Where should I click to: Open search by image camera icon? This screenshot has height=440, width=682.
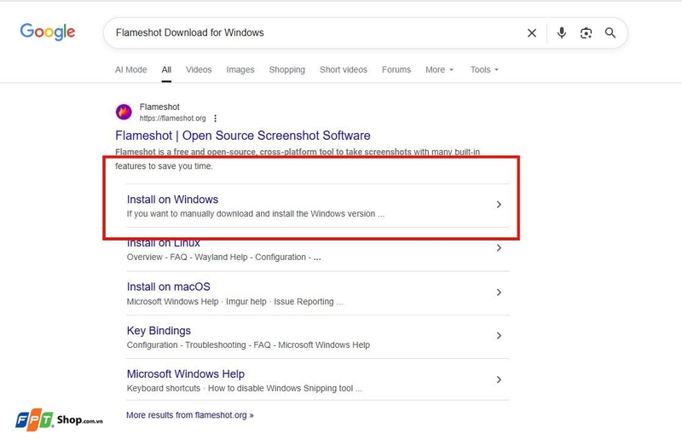(x=586, y=33)
